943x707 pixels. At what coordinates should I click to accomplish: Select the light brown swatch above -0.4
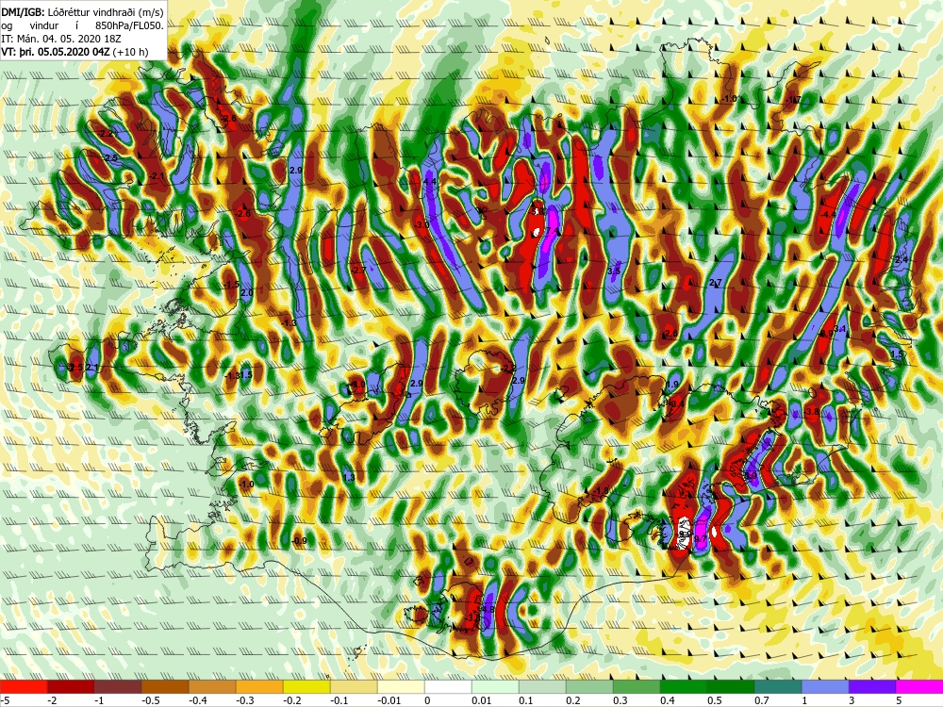(212, 686)
